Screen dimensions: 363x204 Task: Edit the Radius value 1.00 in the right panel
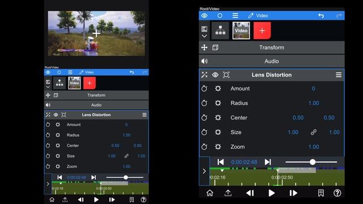click(314, 103)
